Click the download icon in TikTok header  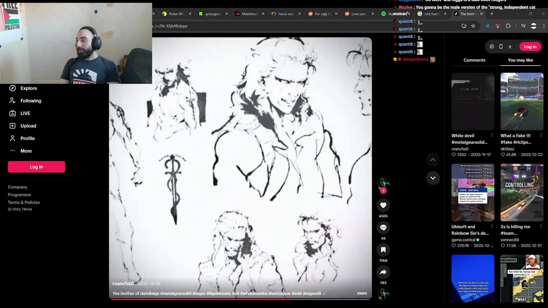click(510, 47)
